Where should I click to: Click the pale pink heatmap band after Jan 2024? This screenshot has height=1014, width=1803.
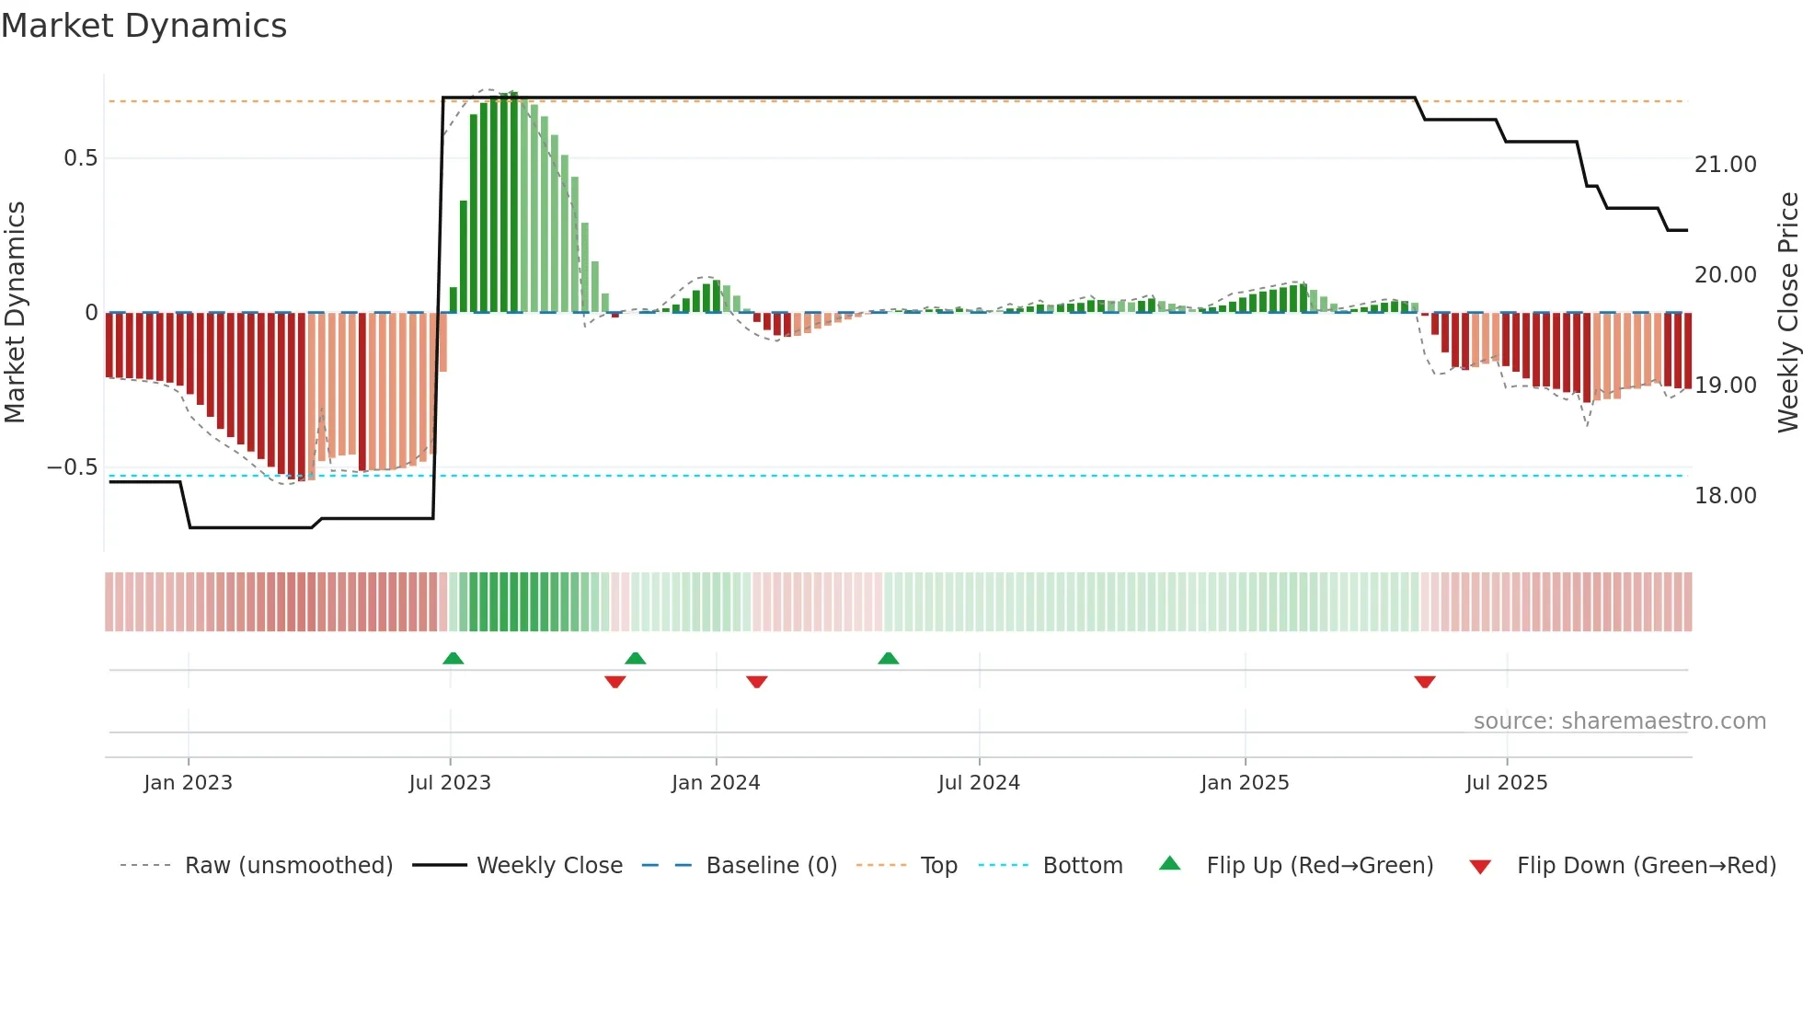817,602
